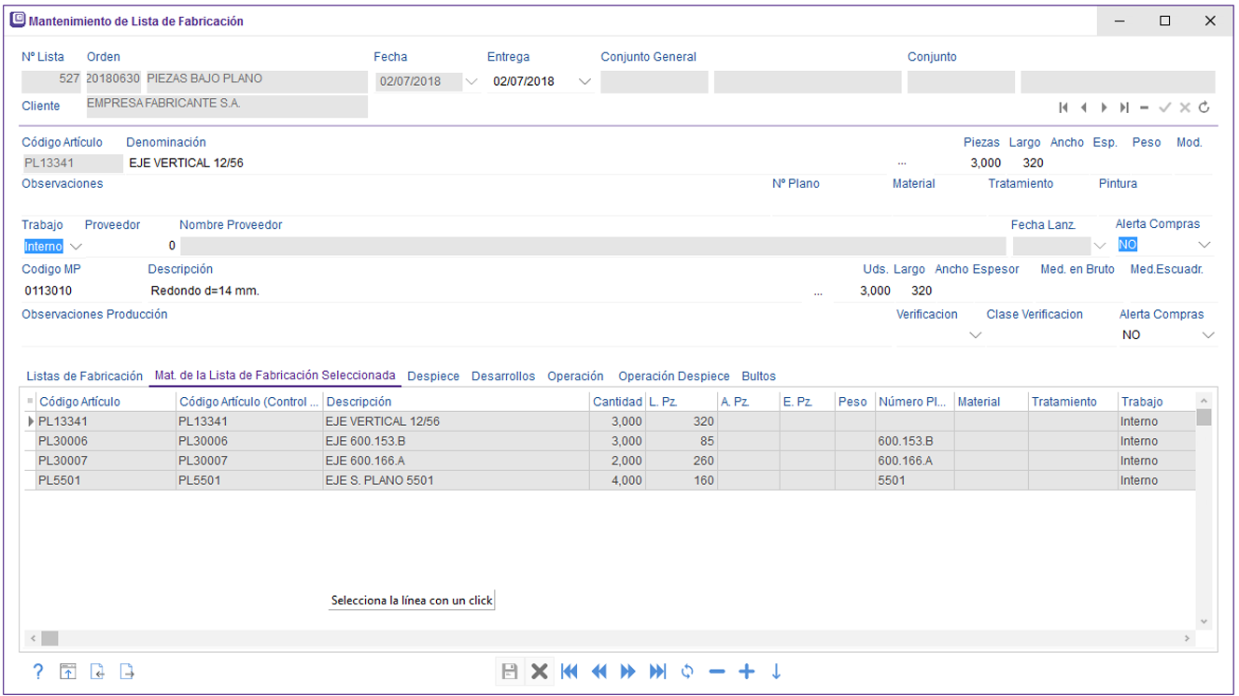Expand the Entrega date dropdown
Viewport: 1239px width, 696px height.
(x=584, y=81)
